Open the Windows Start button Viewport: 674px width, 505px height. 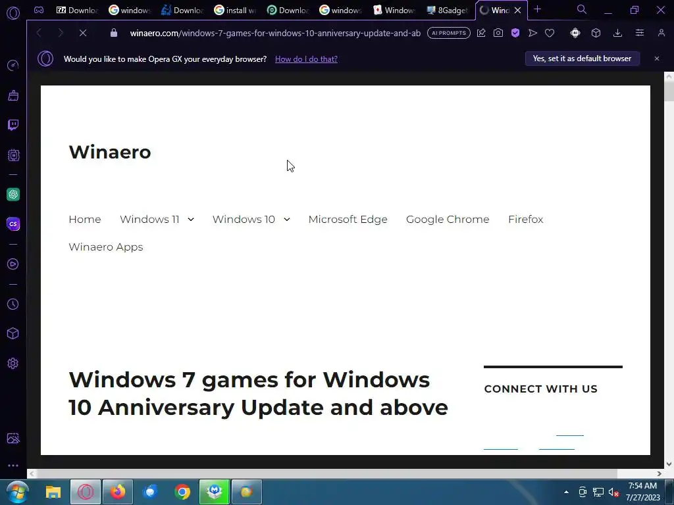[x=18, y=492]
